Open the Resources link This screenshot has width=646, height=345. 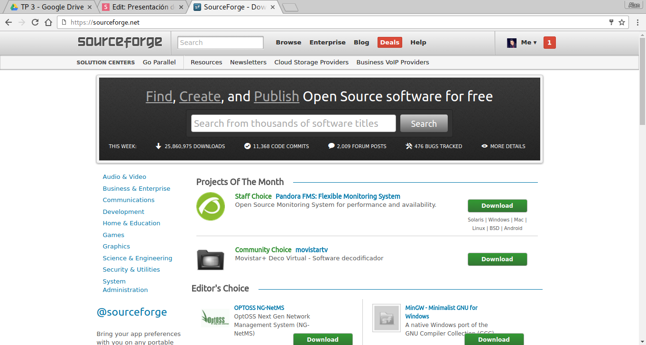(206, 62)
